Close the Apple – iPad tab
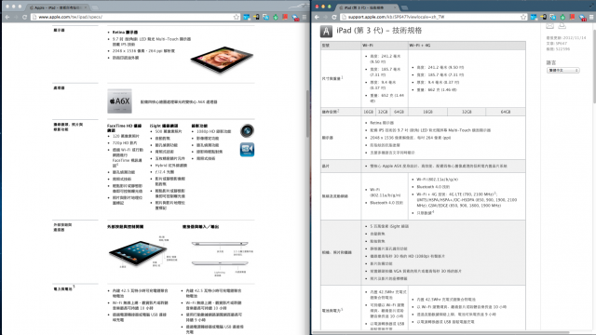Screen dimensions: 596x335 [x=85, y=7]
